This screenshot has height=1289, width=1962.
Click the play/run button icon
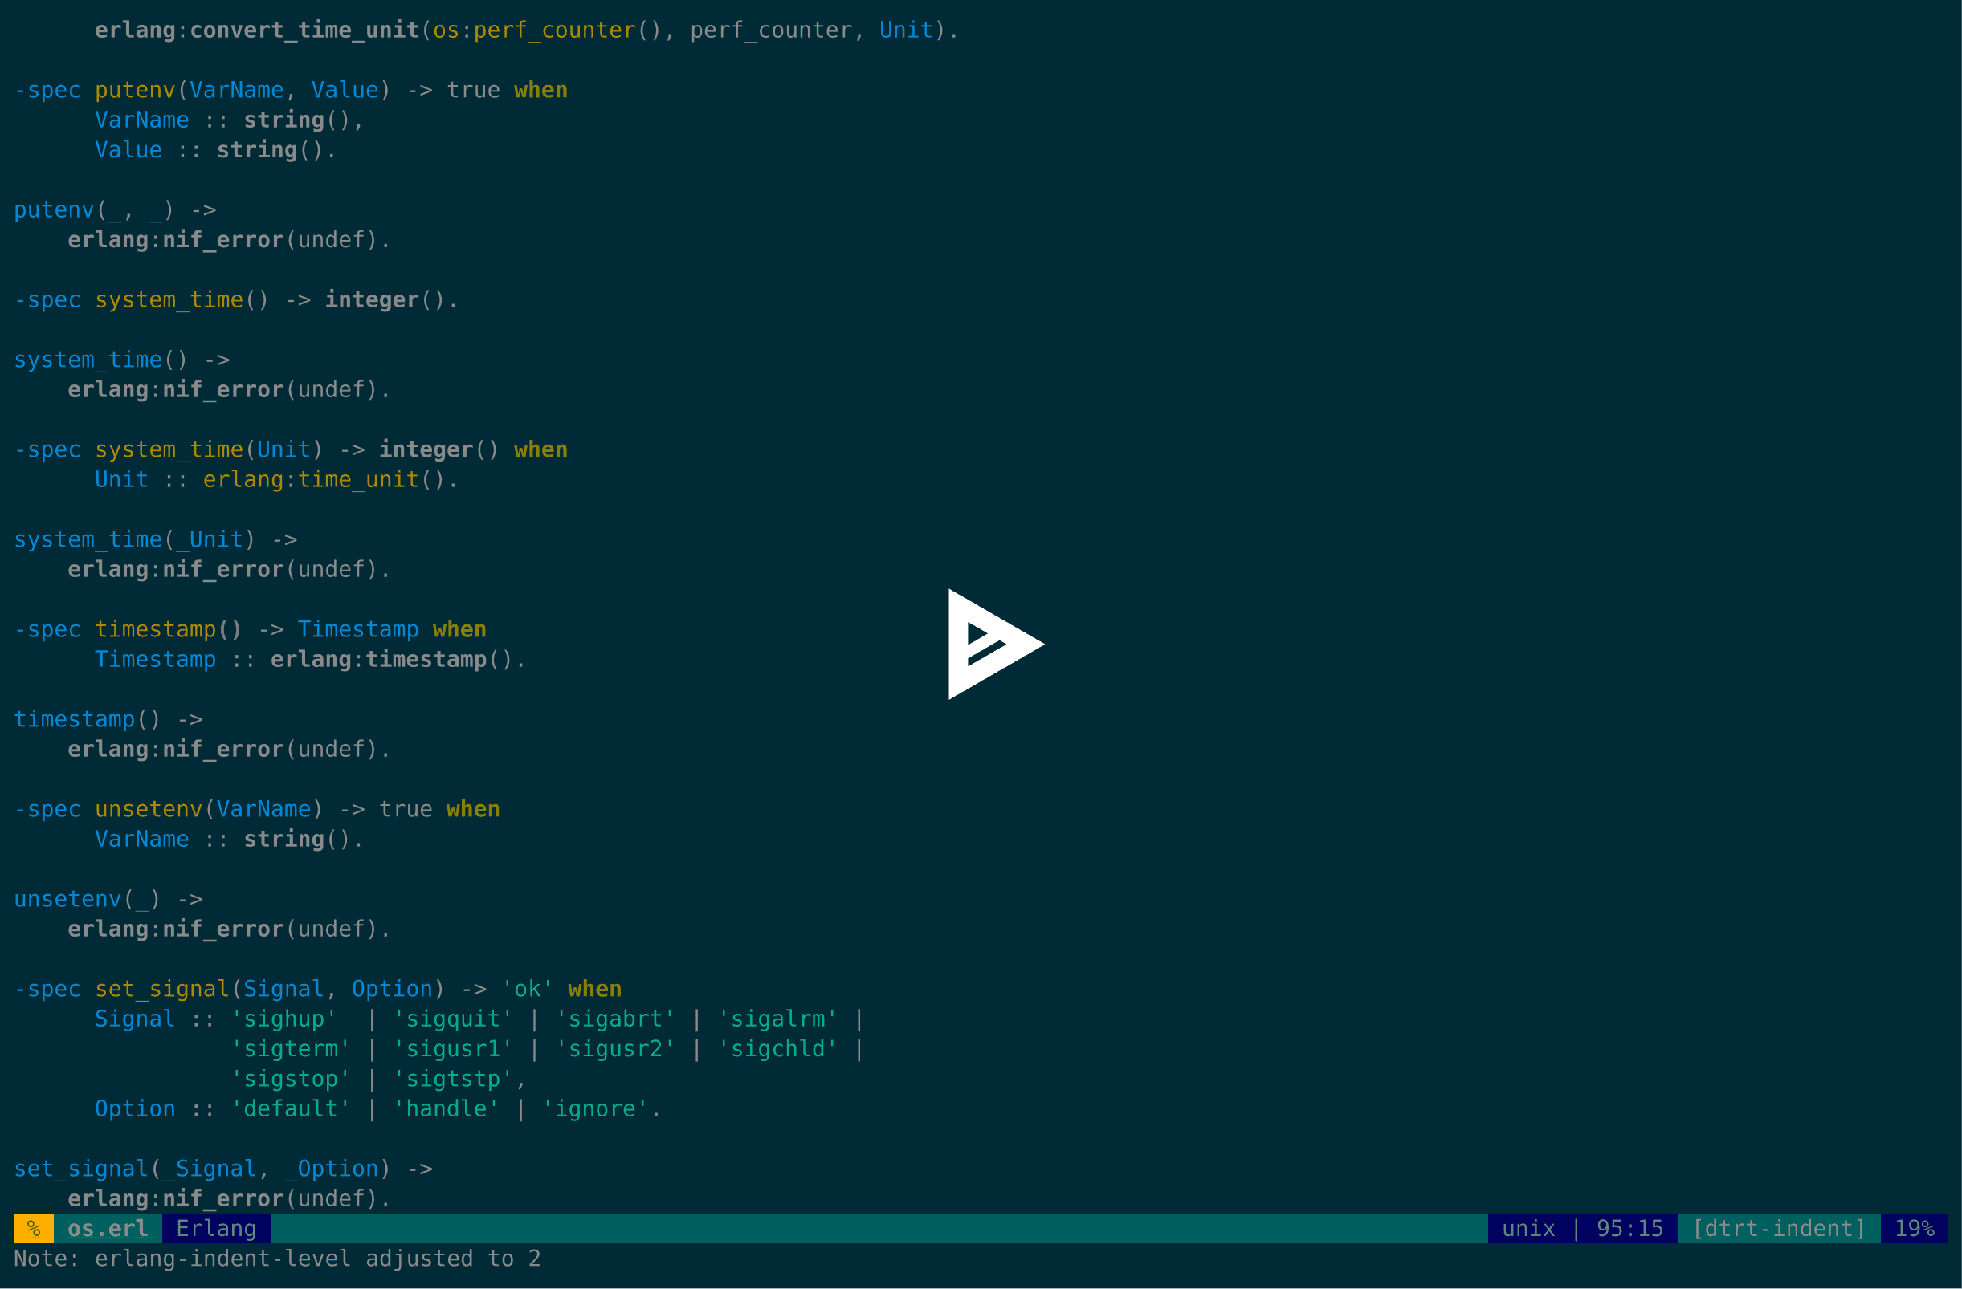(990, 644)
